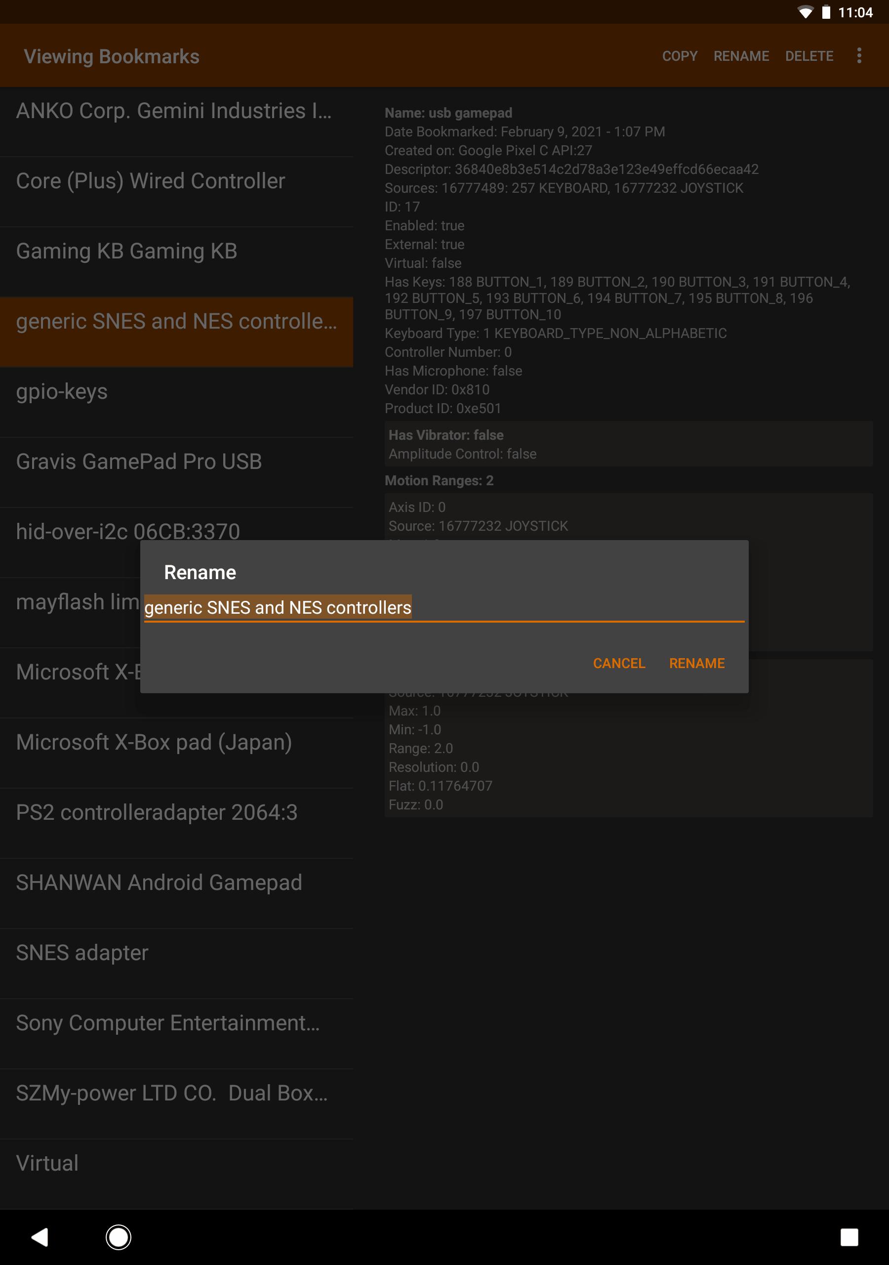Click the Viewing Bookmarks title
Image resolution: width=889 pixels, height=1265 pixels.
click(x=112, y=56)
